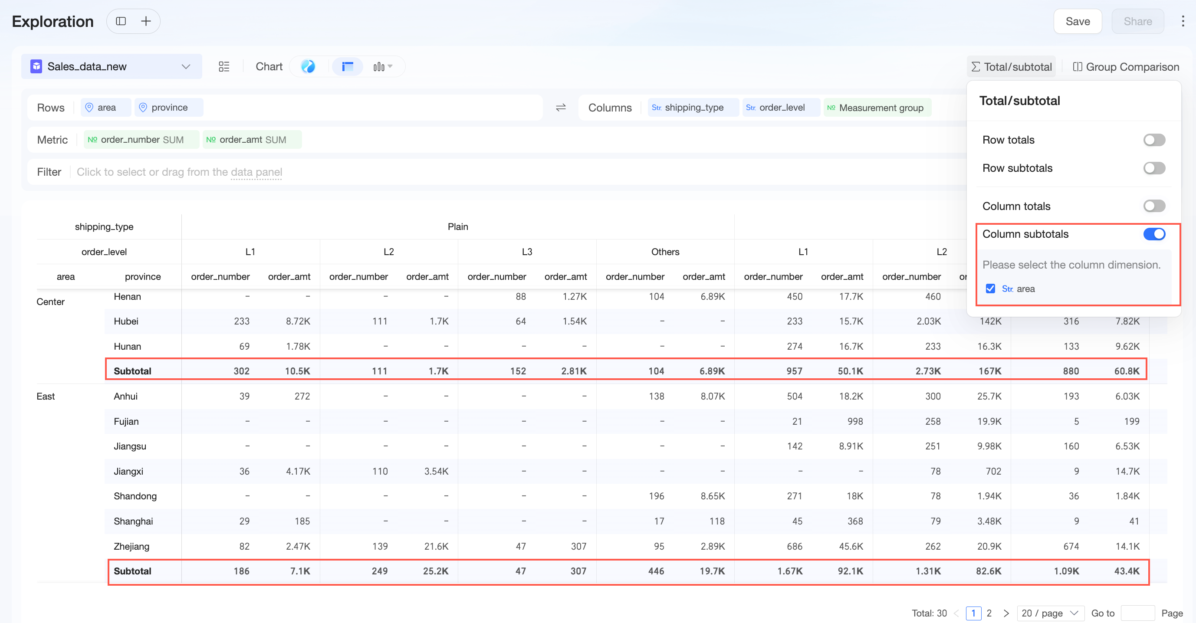Click the Go to page input field
The height and width of the screenshot is (623, 1196).
pyautogui.click(x=1137, y=613)
